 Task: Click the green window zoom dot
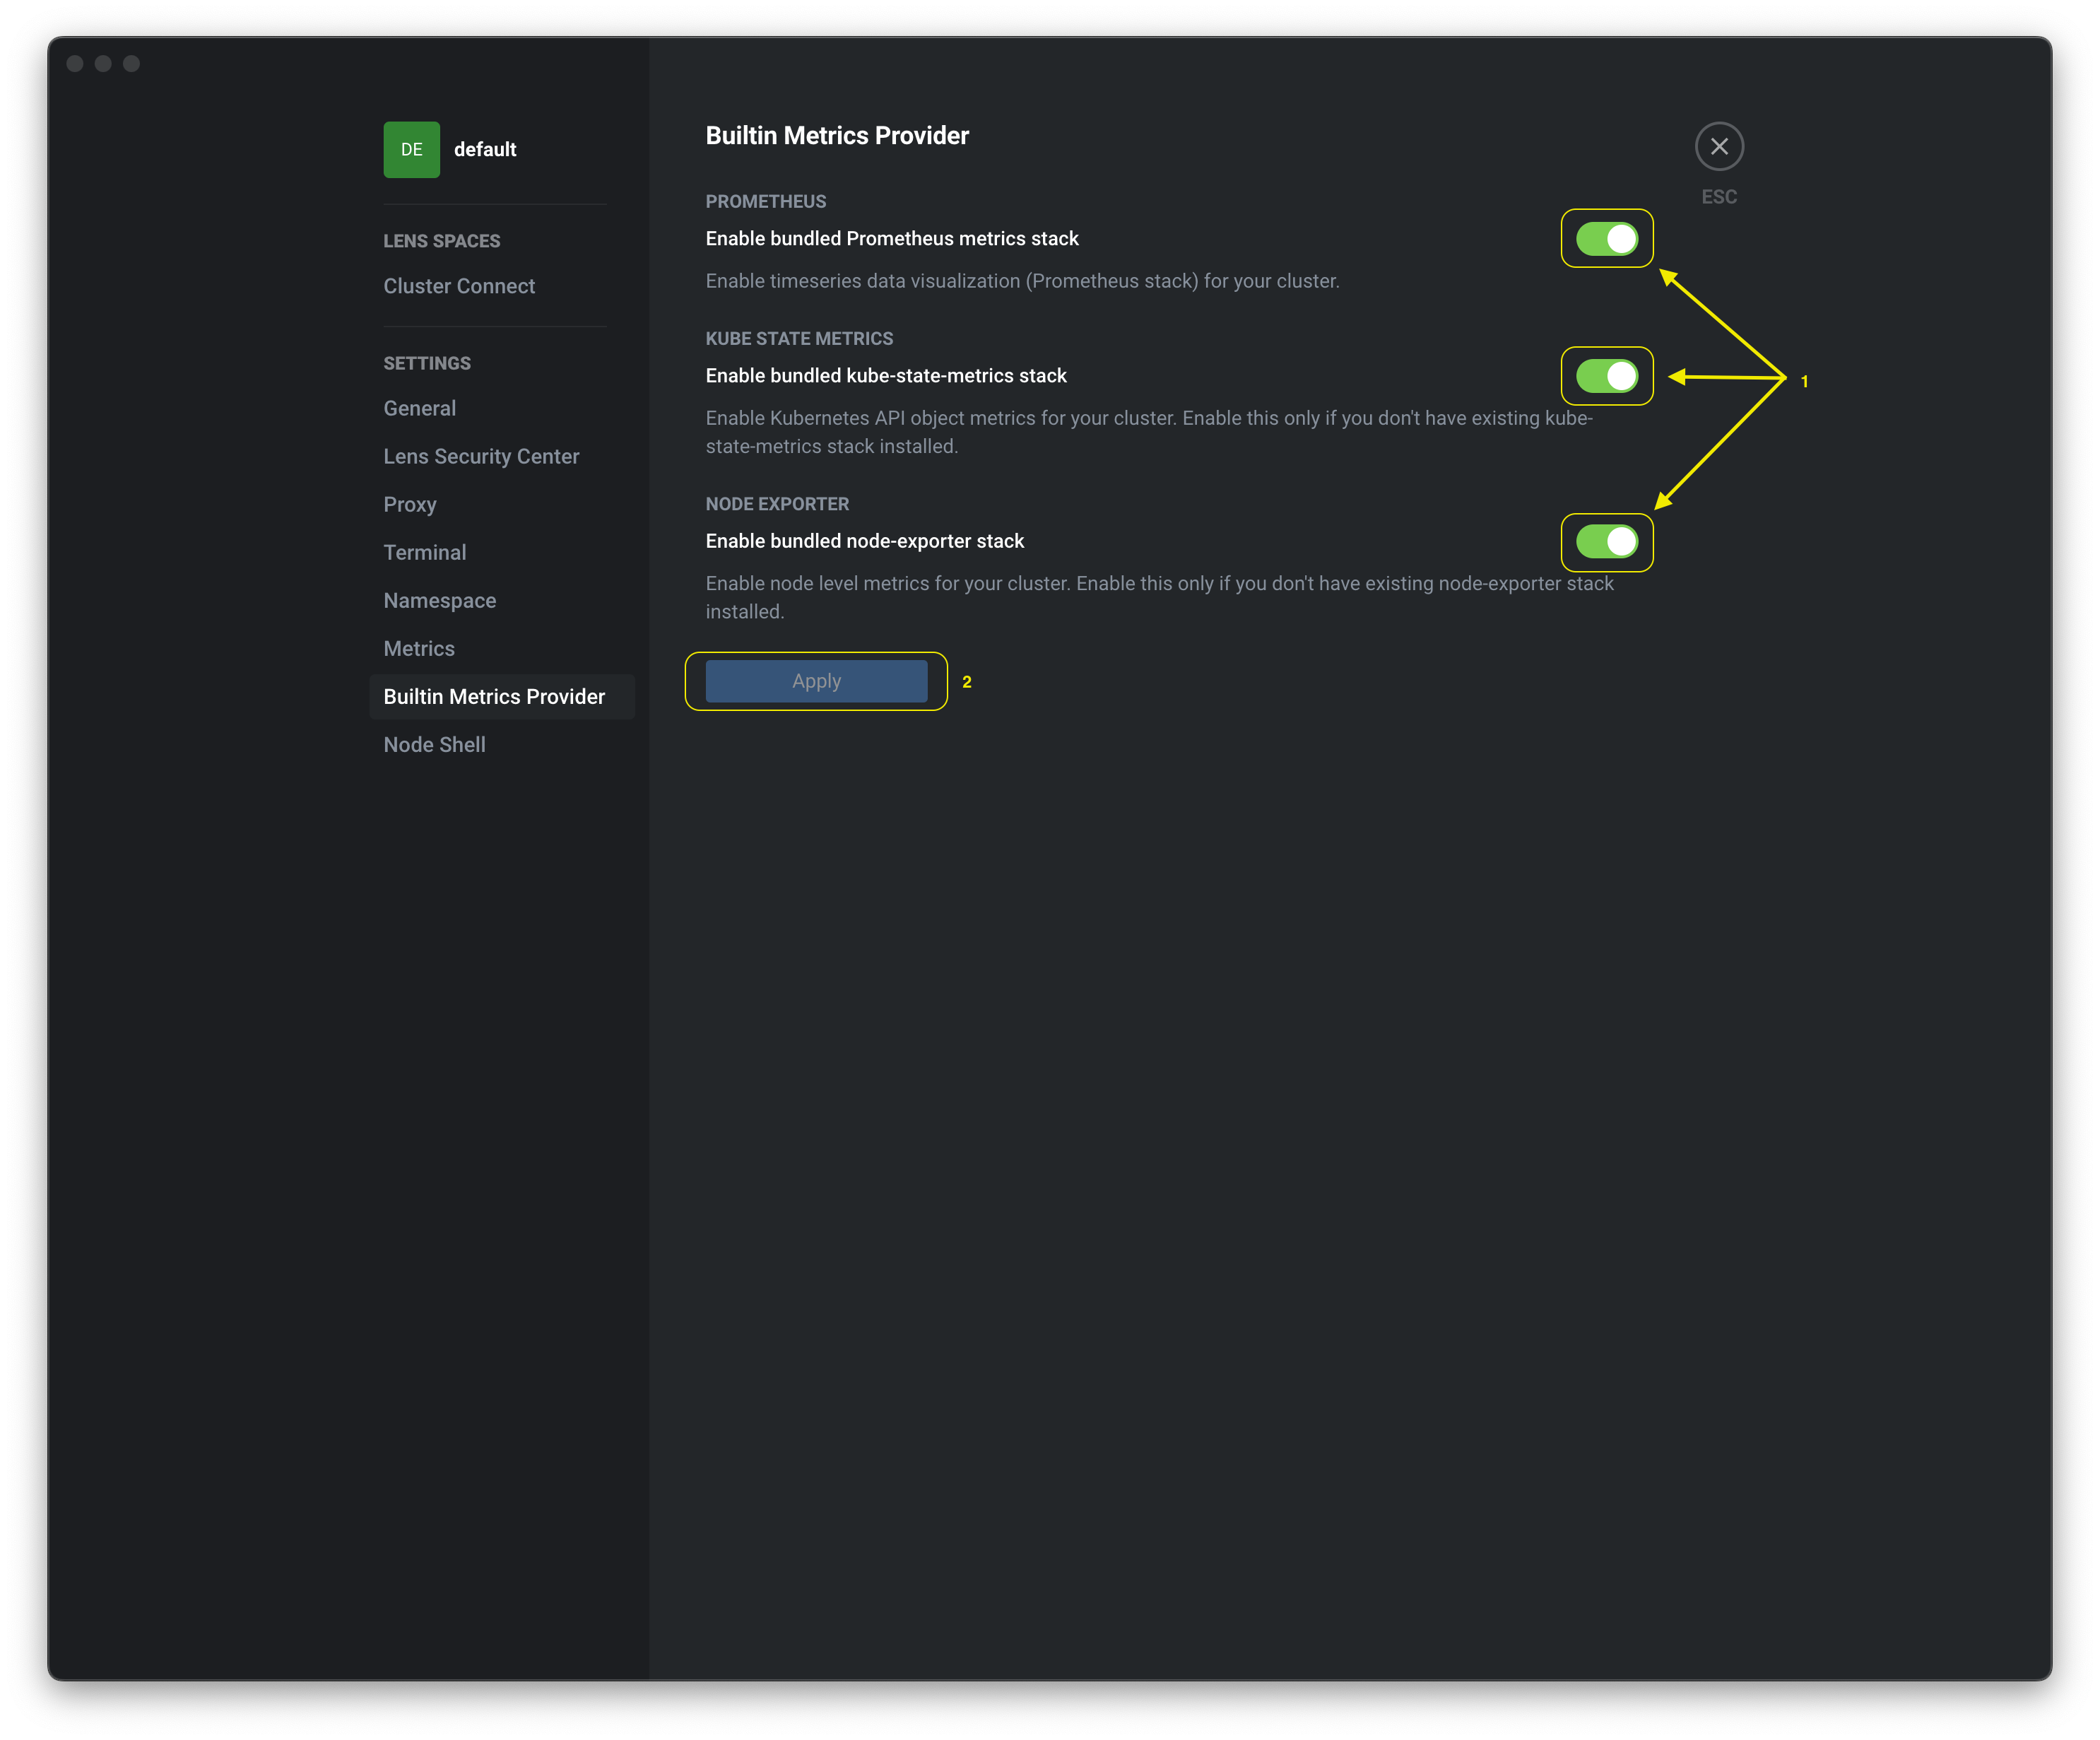(131, 64)
